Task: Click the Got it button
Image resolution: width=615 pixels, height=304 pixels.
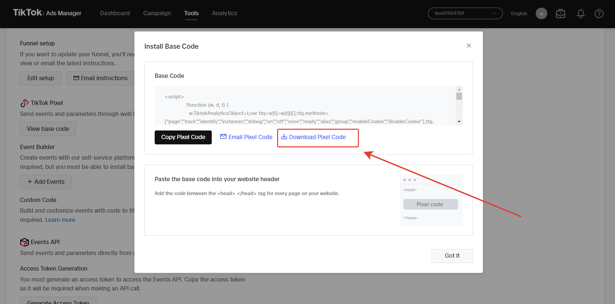Action: (x=452, y=256)
